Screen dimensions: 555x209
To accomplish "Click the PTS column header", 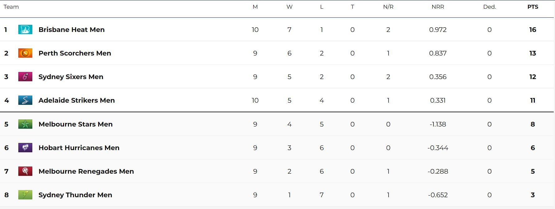I will [x=533, y=7].
